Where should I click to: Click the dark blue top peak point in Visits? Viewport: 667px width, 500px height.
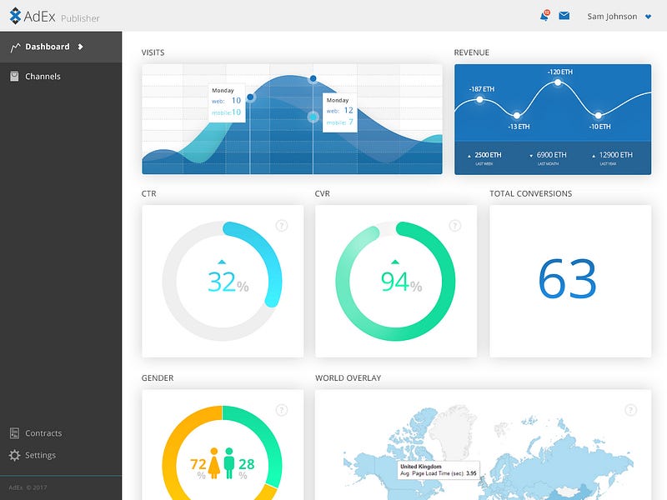(x=313, y=78)
